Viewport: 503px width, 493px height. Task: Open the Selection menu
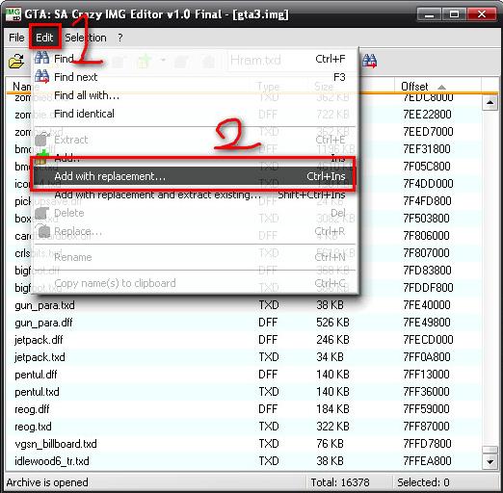[x=86, y=38]
